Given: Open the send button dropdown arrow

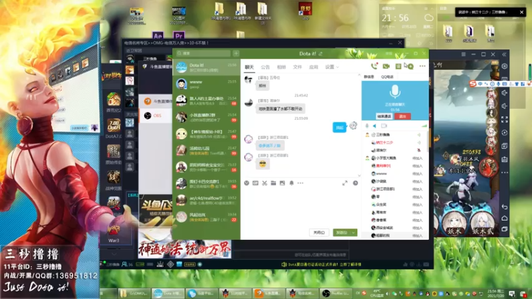Looking at the screenshot, I should pos(354,233).
